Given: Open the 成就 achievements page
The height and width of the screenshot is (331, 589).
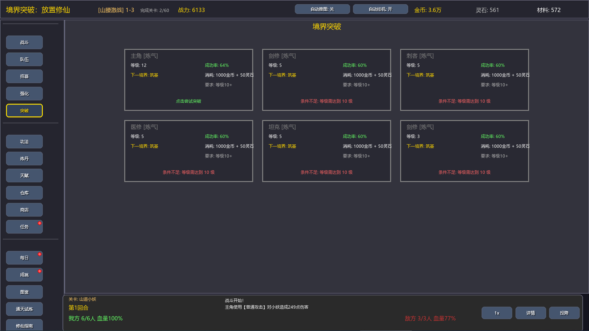Looking at the screenshot, I should pos(24,275).
